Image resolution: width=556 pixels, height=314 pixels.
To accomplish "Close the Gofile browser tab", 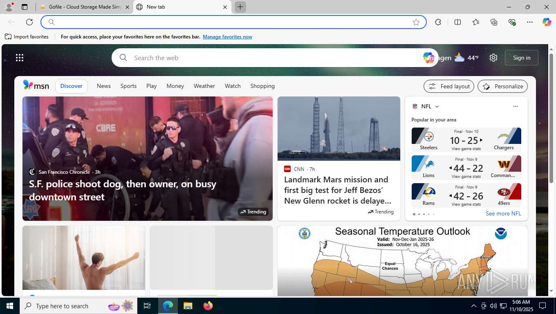I will tap(127, 7).
